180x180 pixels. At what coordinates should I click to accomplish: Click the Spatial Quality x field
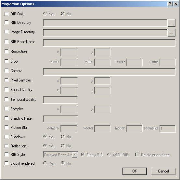(x=69, y=91)
